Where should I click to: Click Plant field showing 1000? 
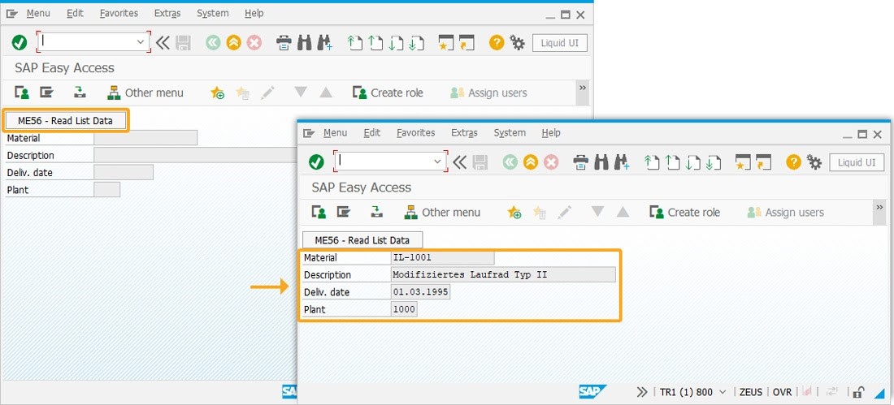[x=404, y=309]
